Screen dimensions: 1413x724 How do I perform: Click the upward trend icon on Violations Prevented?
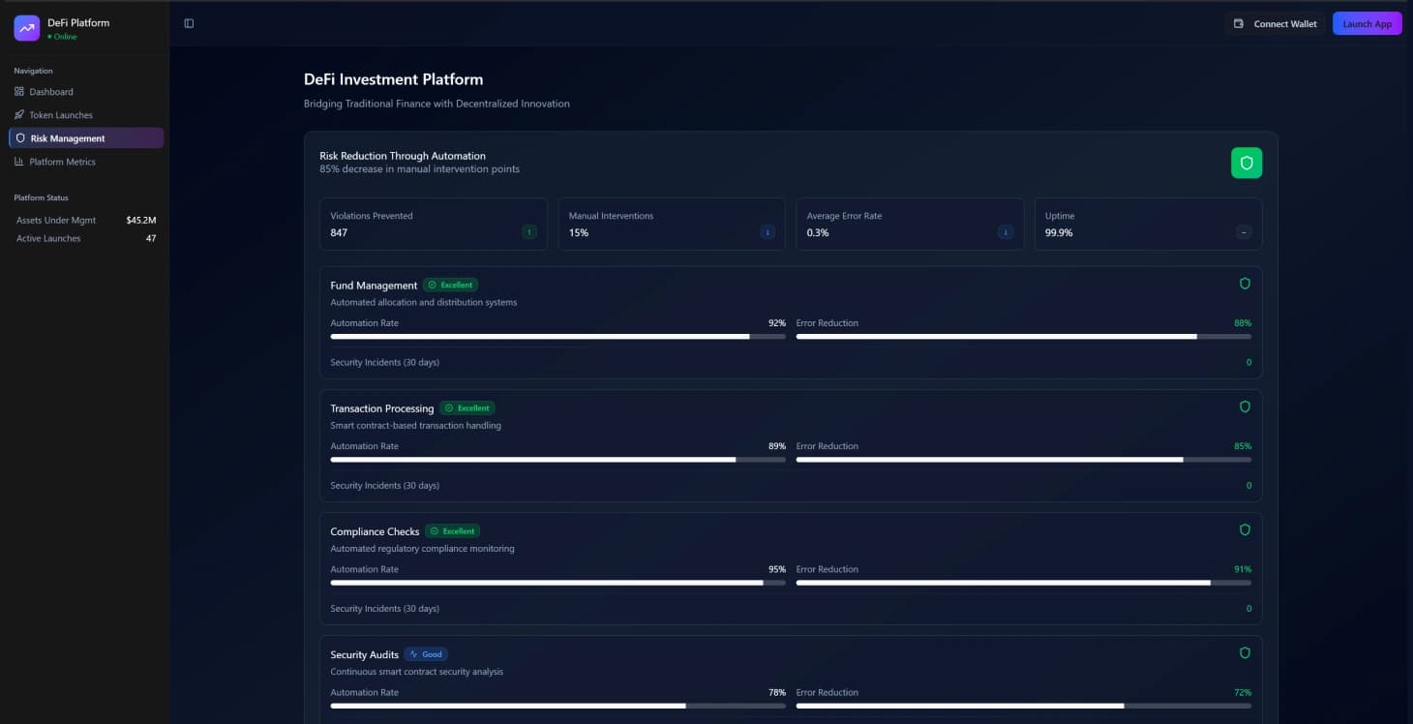[x=528, y=232]
